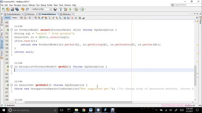
Task: Open the Navigate menu
Action: pyautogui.click(x=17, y=5)
